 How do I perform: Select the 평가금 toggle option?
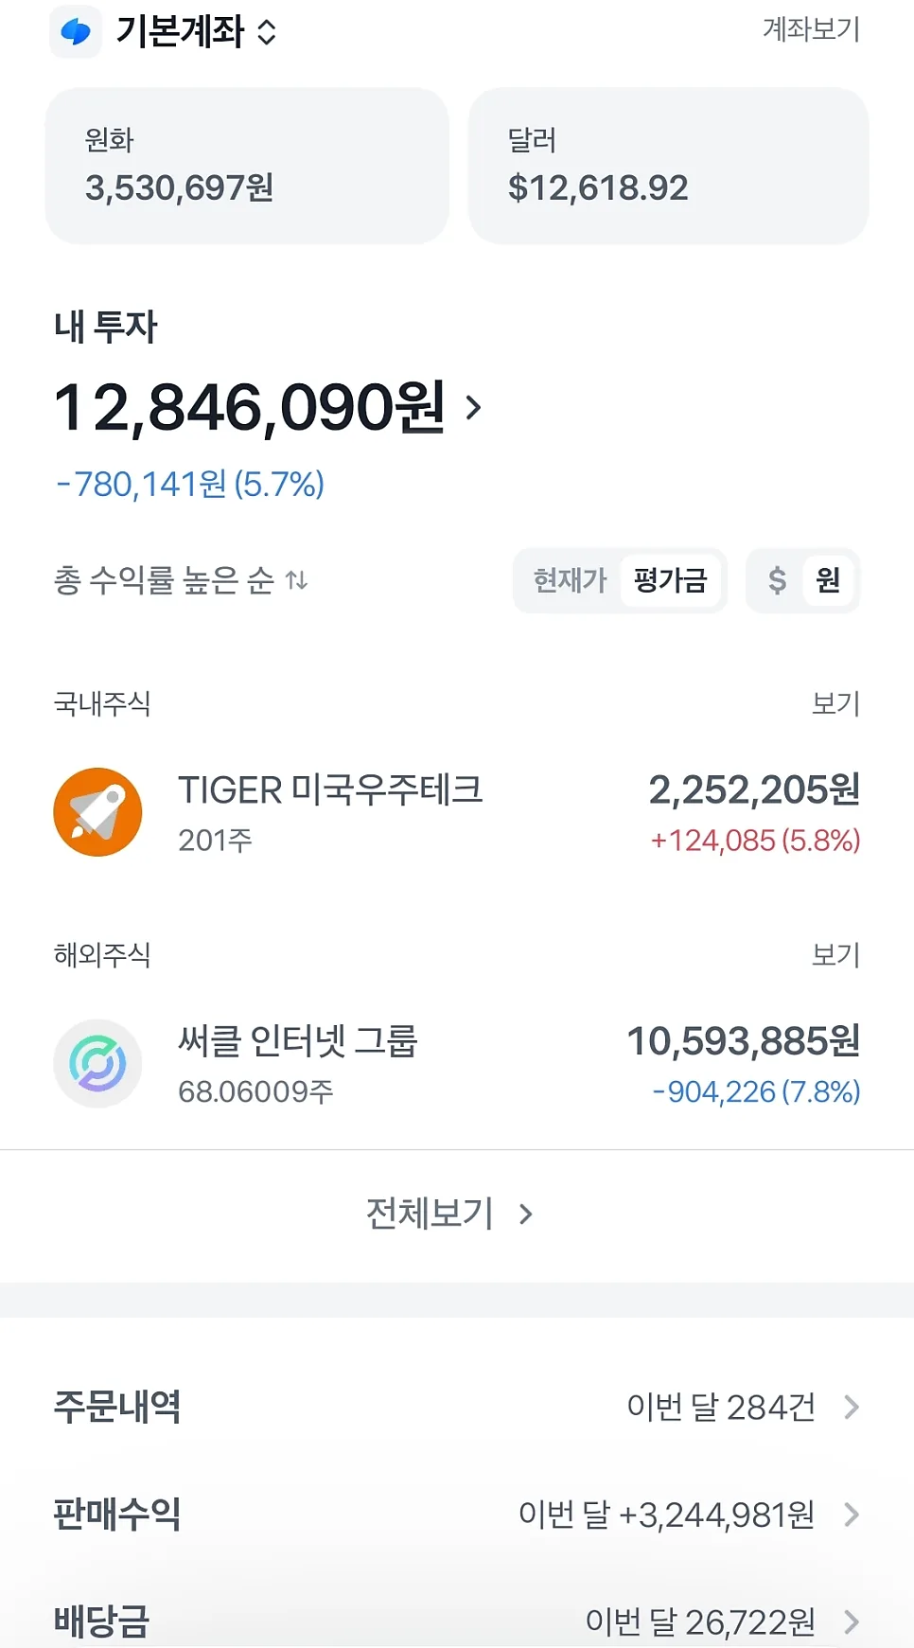[671, 580]
